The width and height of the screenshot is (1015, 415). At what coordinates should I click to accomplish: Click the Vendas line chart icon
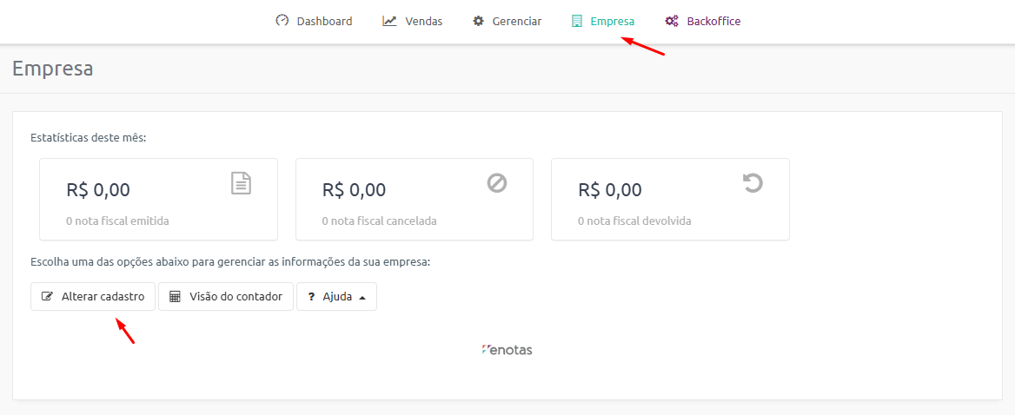pyautogui.click(x=389, y=21)
